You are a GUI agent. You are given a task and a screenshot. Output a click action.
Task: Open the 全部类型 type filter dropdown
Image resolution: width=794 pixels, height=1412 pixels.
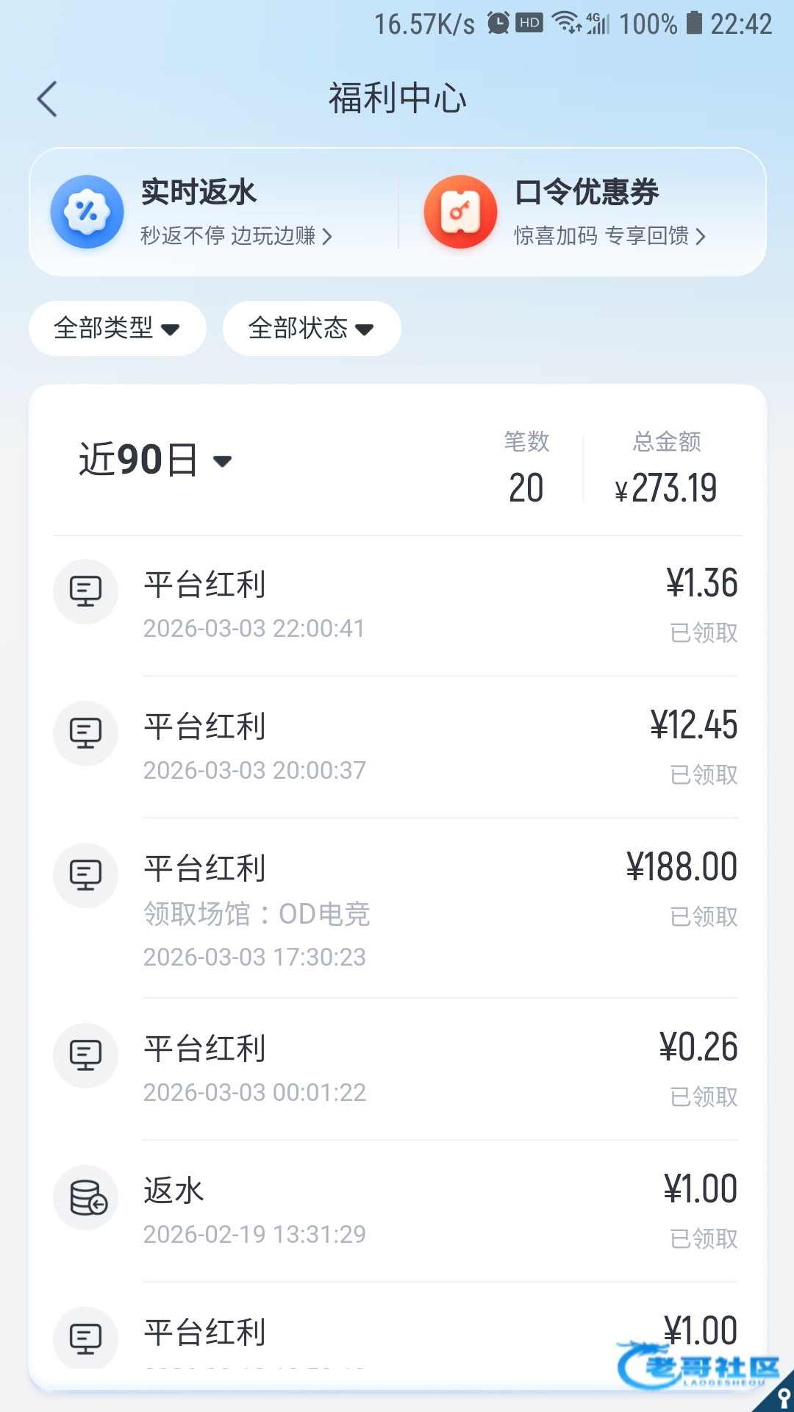(x=117, y=328)
